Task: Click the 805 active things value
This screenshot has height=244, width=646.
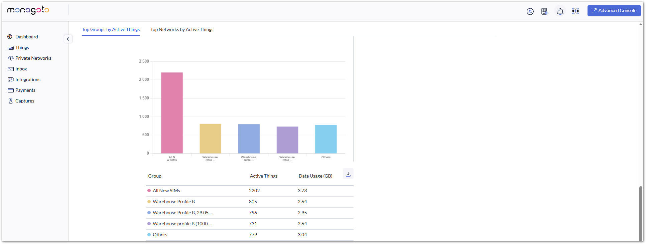Action: [x=253, y=202]
